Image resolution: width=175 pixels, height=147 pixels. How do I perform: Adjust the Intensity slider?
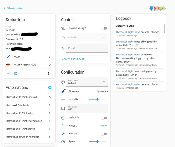(x=97, y=99)
